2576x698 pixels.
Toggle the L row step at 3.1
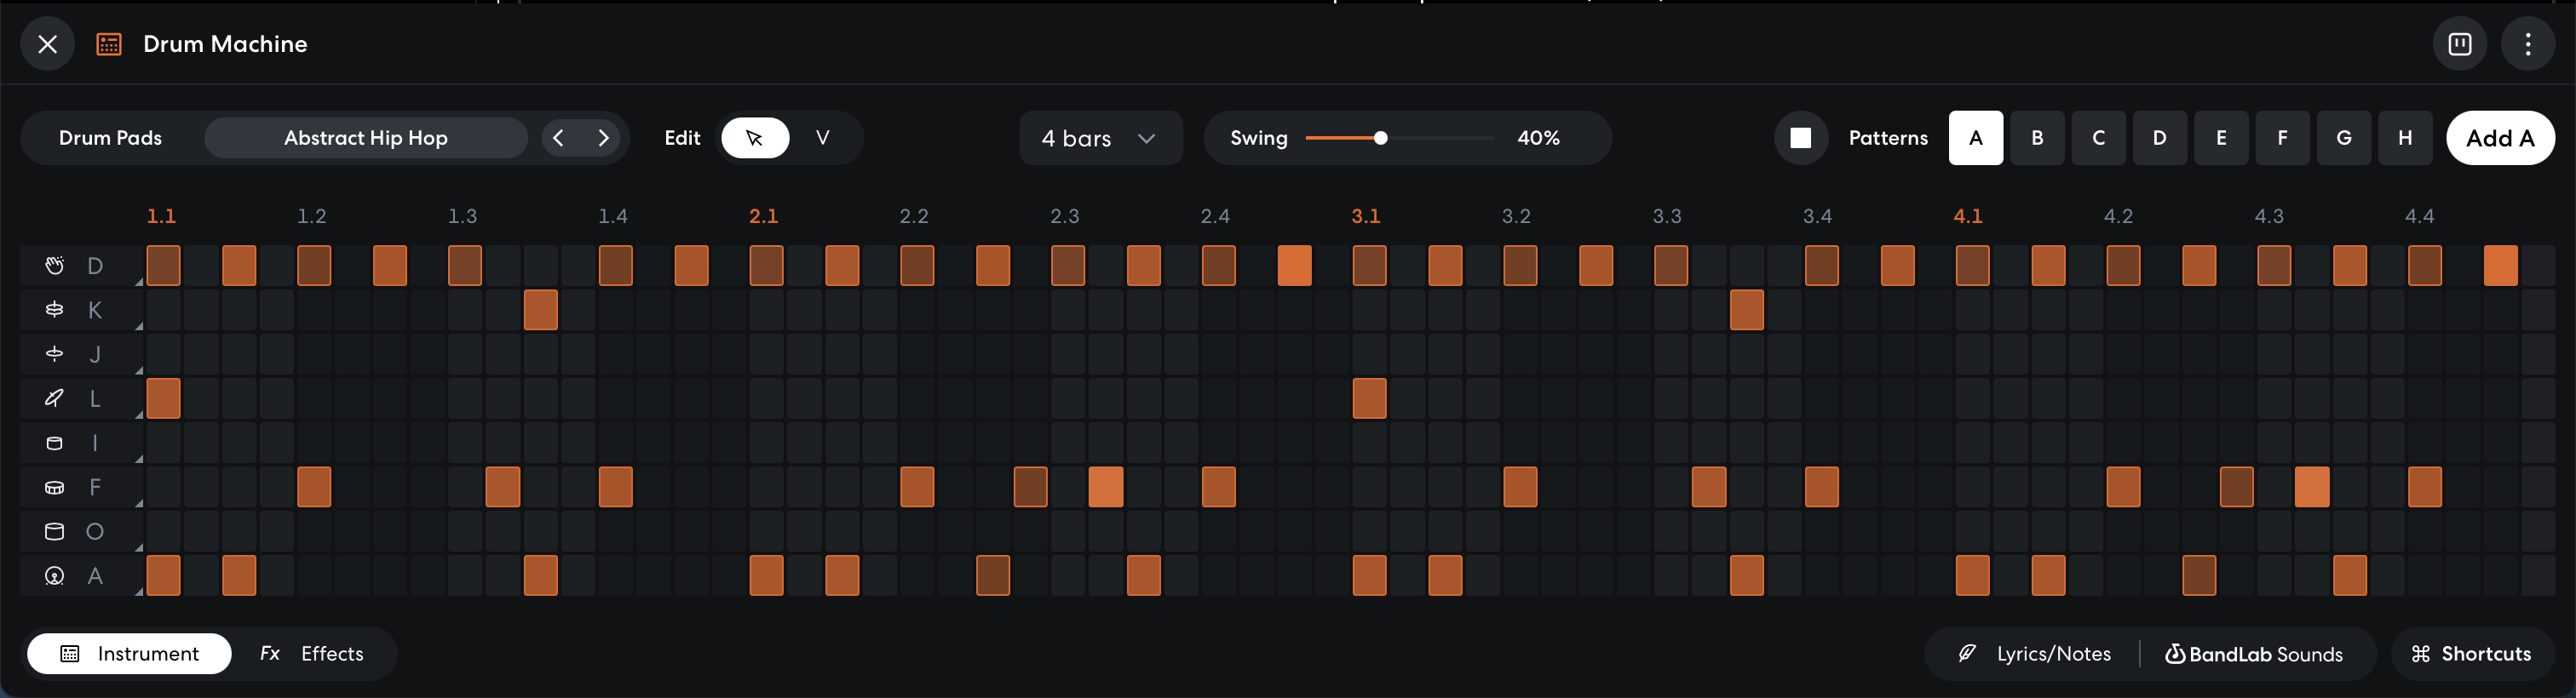pos(1369,398)
